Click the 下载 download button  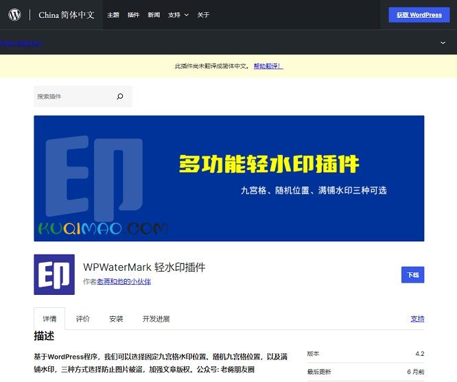click(412, 275)
